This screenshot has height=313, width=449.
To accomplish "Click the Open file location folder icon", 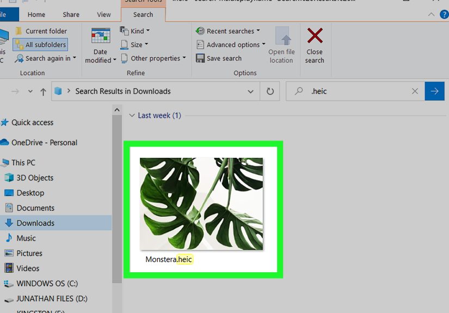I will click(x=283, y=36).
